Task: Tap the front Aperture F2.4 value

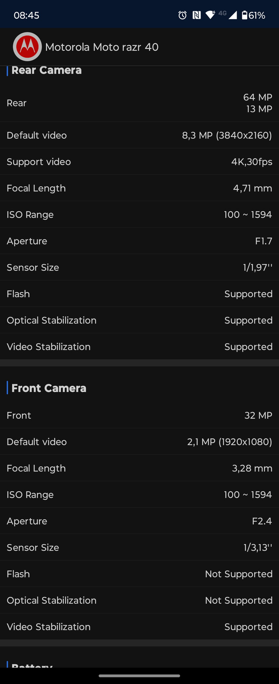Action: 262,521
